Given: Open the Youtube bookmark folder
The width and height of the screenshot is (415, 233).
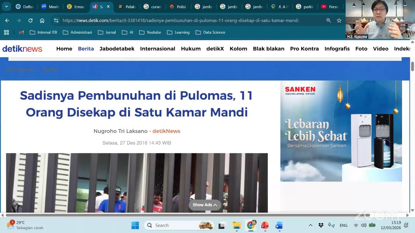Looking at the screenshot, I should click(x=150, y=32).
